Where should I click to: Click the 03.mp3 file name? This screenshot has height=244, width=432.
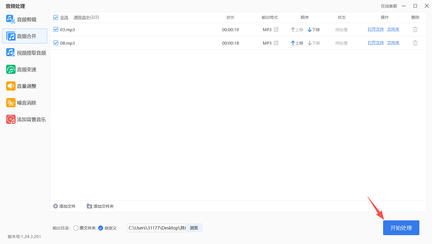pyautogui.click(x=67, y=30)
